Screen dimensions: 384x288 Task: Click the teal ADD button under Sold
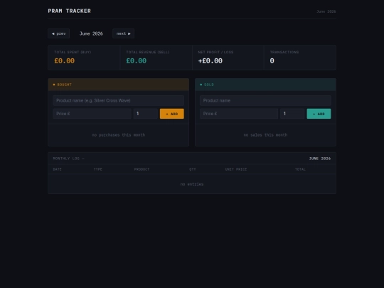pyautogui.click(x=319, y=114)
